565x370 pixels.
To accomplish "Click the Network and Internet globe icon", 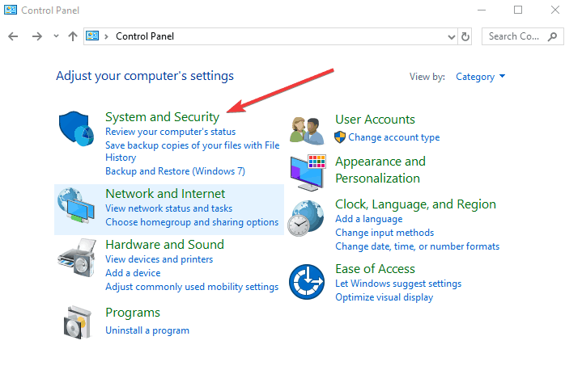I will 75,205.
